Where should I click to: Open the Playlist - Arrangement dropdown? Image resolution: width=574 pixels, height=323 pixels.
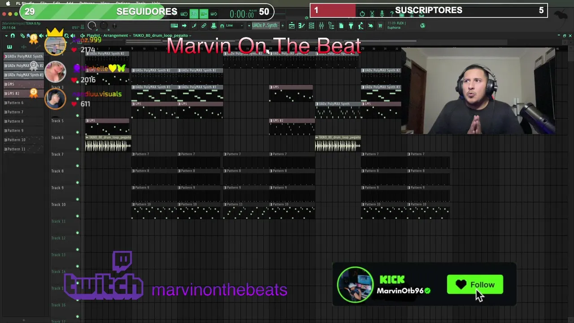click(x=109, y=35)
